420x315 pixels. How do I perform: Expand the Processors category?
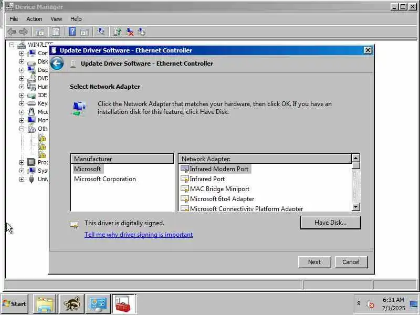tap(22, 162)
